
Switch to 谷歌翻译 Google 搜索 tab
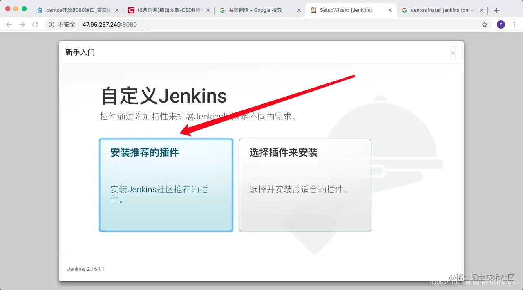pos(259,10)
